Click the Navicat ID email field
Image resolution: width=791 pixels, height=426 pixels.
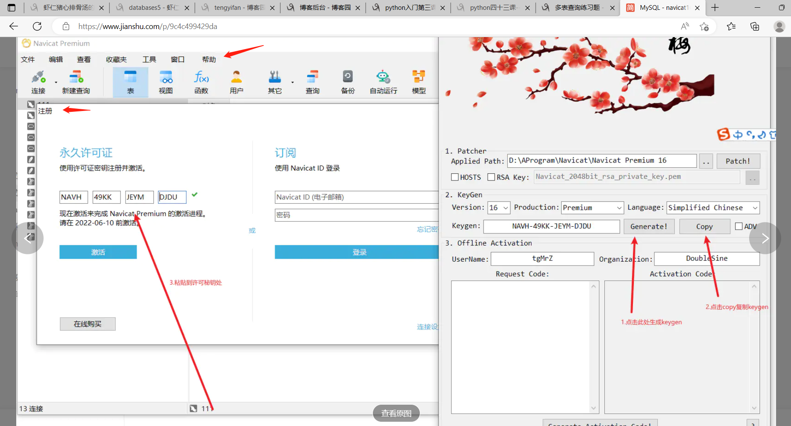(x=357, y=197)
